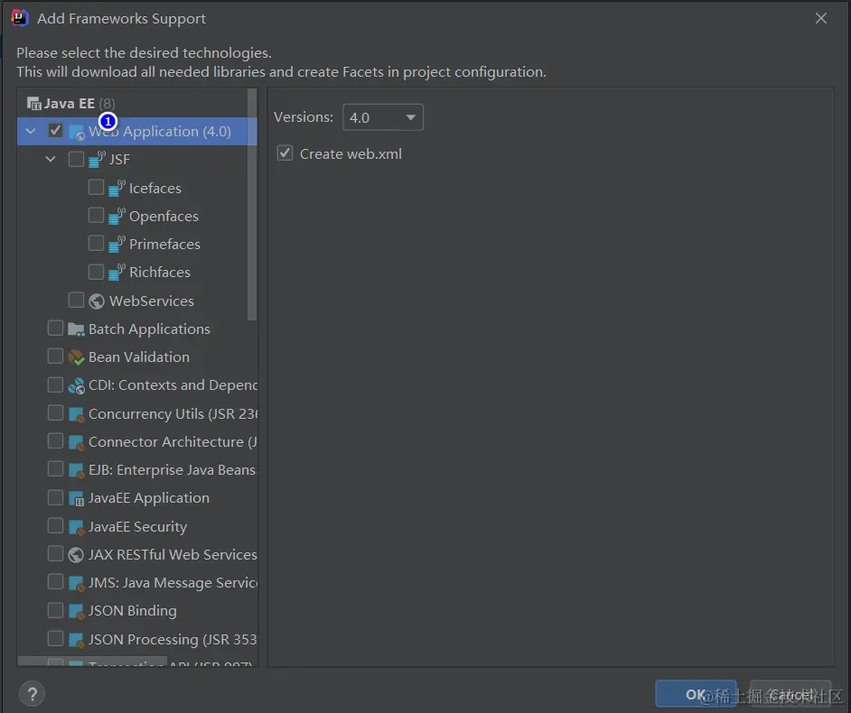851x713 pixels.
Task: Click the JavaEE Security icon
Action: pyautogui.click(x=77, y=527)
